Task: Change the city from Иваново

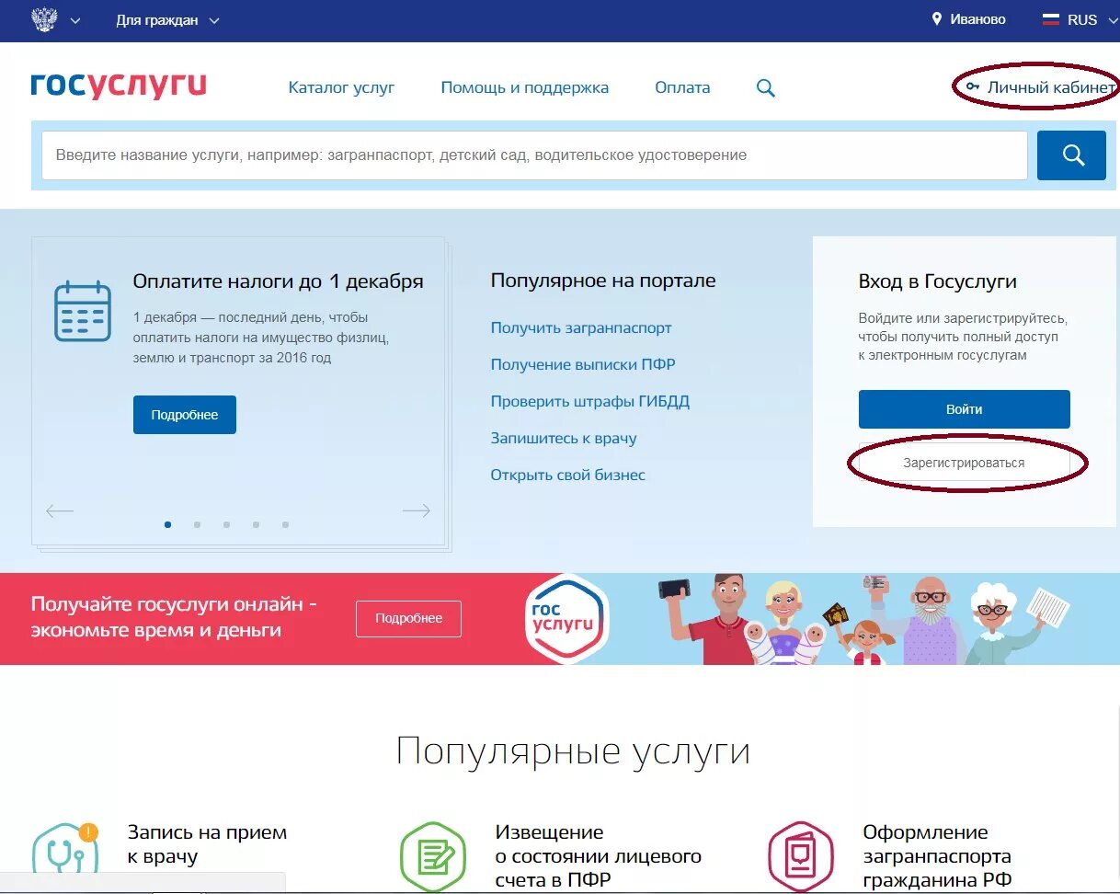Action: pyautogui.click(x=978, y=19)
